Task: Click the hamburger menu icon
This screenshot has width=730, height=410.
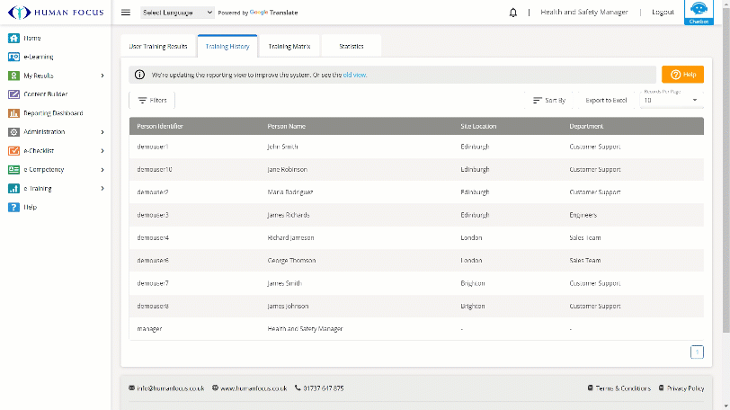Action: click(126, 13)
